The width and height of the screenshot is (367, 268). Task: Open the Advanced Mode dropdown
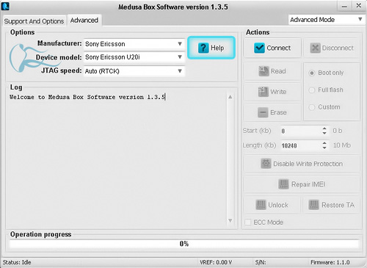tap(326, 20)
